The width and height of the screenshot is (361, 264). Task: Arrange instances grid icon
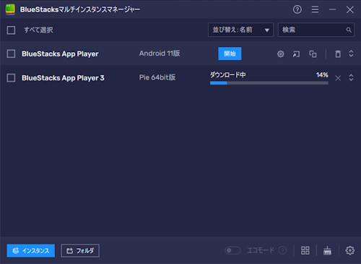(x=305, y=250)
